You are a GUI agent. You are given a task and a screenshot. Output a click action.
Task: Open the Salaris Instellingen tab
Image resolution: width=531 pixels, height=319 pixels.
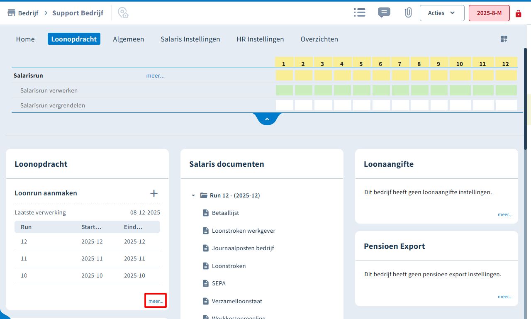[x=190, y=39]
